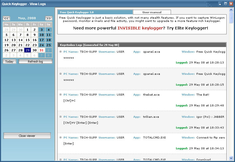Collapse the TOTALCMD.EXE Connect to ftp entry
Screen dimensions: 235x162
[61, 138]
